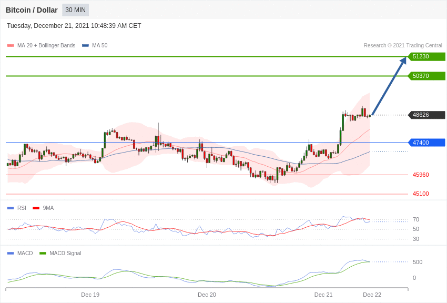
Task: Open the Research Trading Central copyright link
Action: (403, 46)
